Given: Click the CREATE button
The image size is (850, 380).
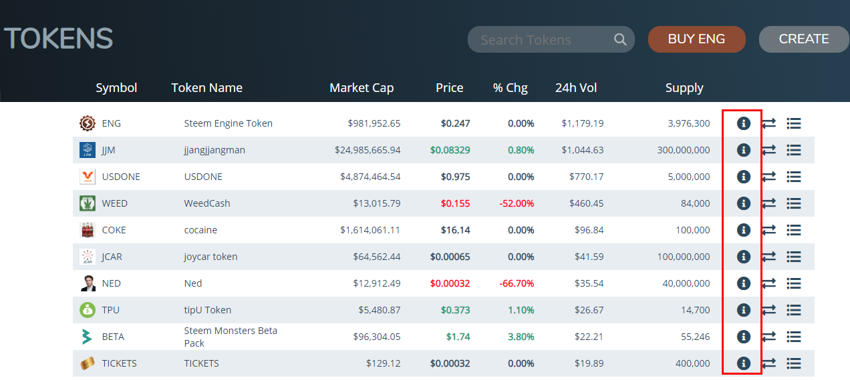Looking at the screenshot, I should (804, 39).
